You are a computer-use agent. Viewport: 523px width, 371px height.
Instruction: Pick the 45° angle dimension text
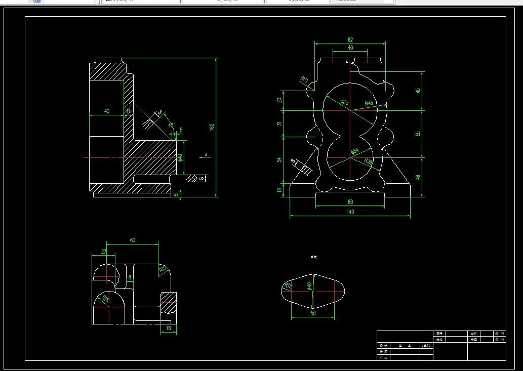pyautogui.click(x=172, y=126)
